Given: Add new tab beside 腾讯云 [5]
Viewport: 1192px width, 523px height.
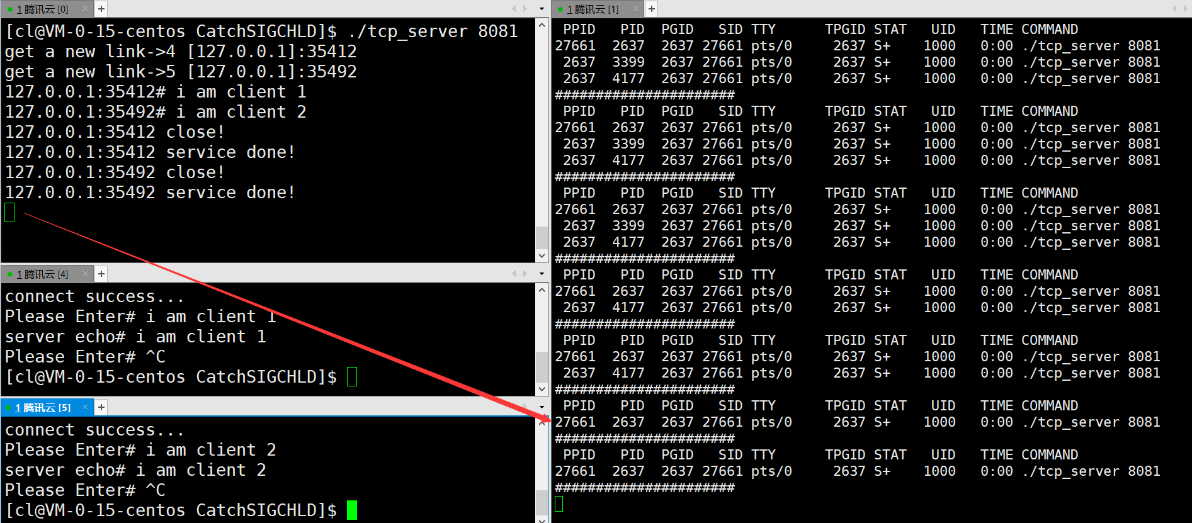Looking at the screenshot, I should click(101, 407).
